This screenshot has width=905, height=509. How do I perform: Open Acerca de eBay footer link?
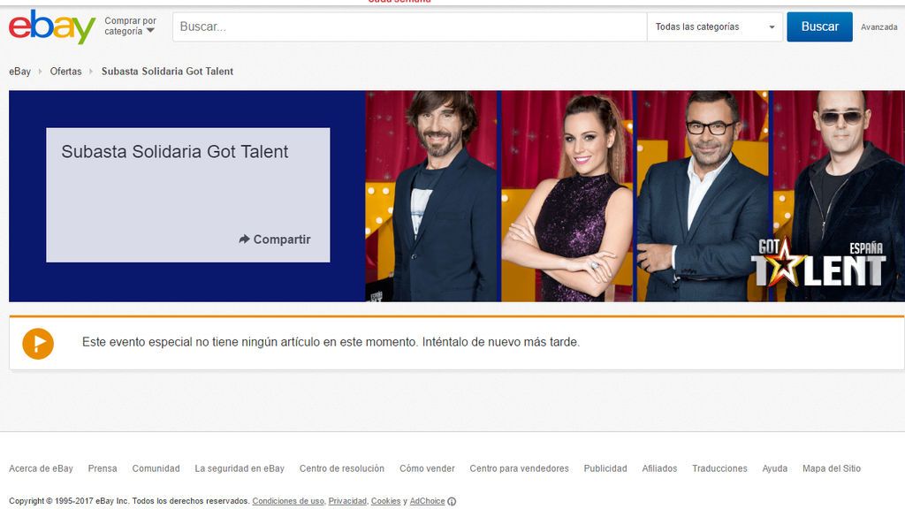pyautogui.click(x=41, y=468)
